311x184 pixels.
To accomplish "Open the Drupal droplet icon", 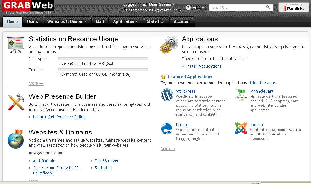I will [167, 128].
